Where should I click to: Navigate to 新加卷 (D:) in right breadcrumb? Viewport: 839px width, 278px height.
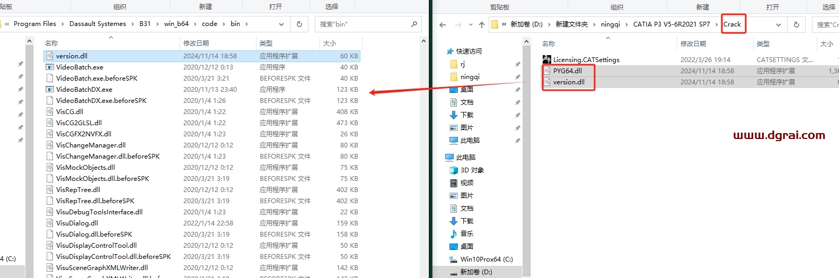coord(526,24)
